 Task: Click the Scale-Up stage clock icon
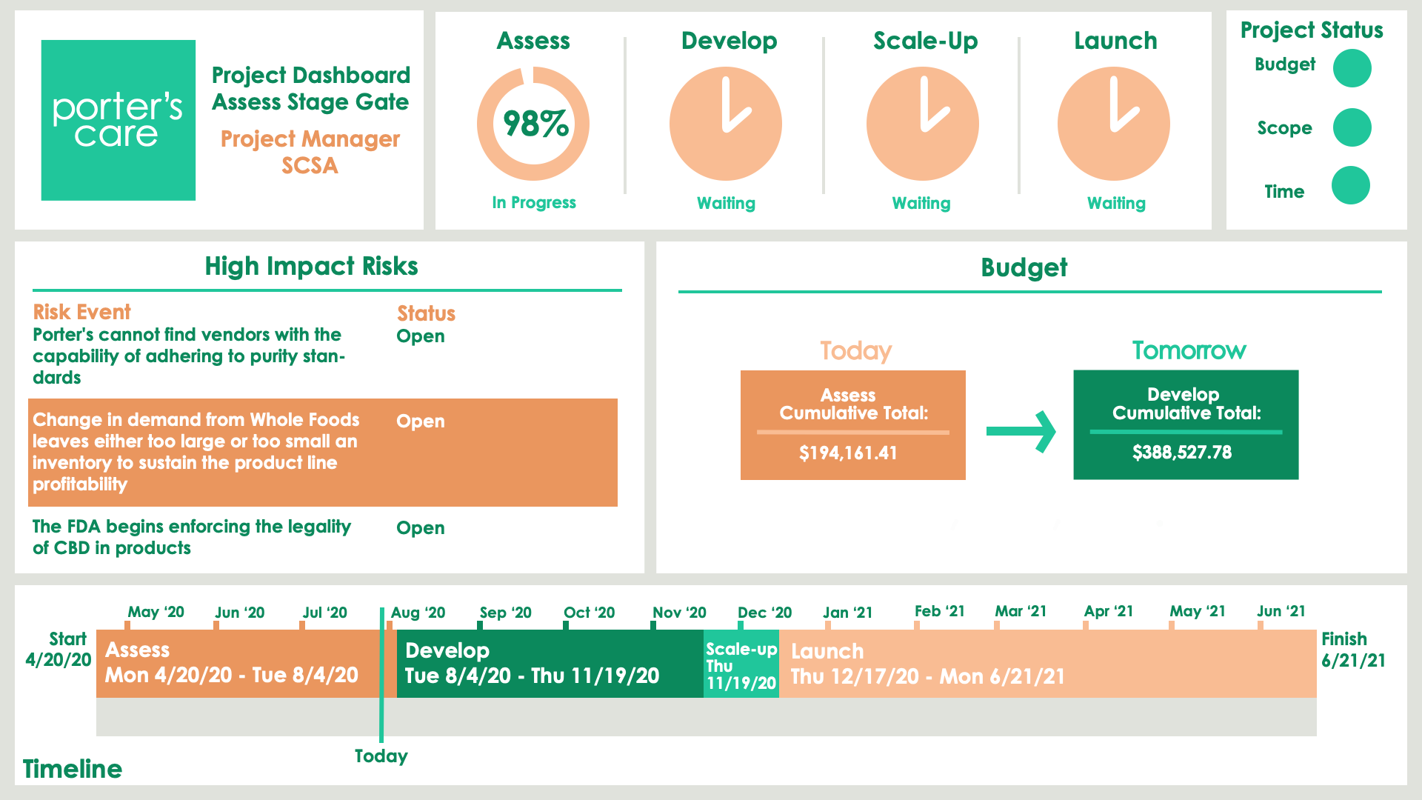click(922, 124)
